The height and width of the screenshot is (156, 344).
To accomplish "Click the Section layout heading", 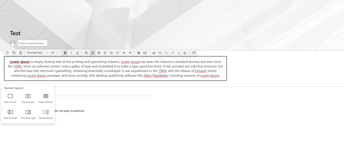I will coord(14,88).
